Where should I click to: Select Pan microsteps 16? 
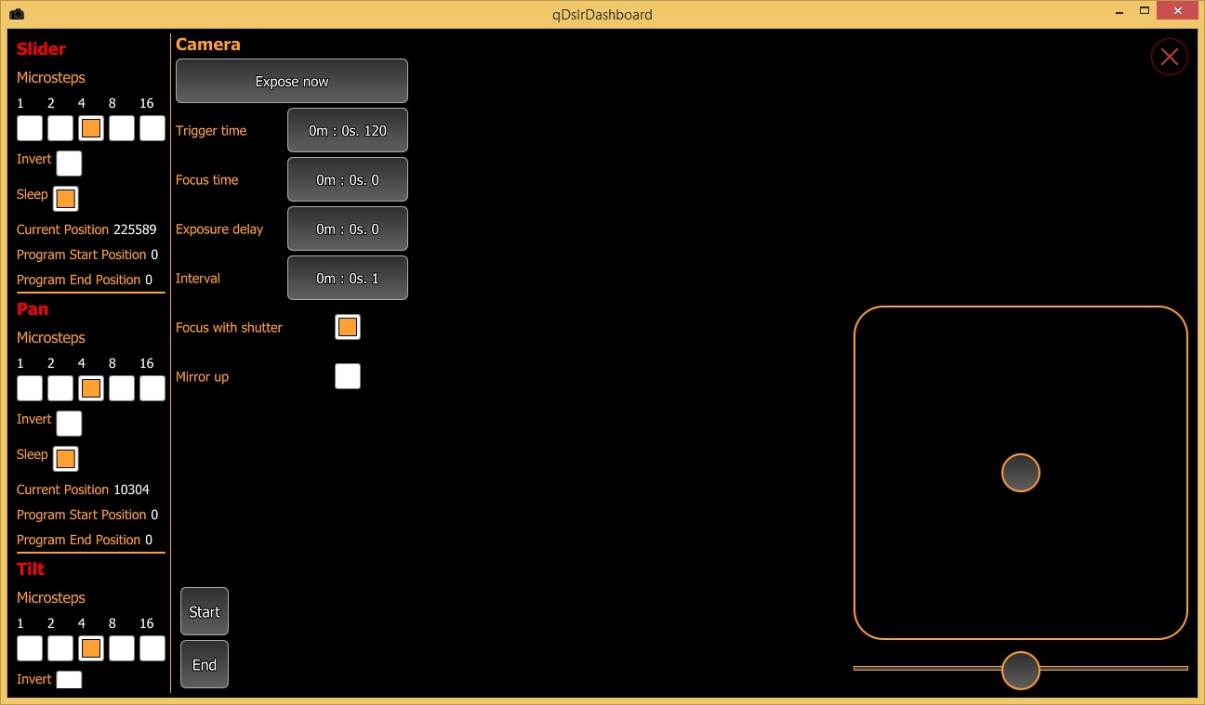152,388
